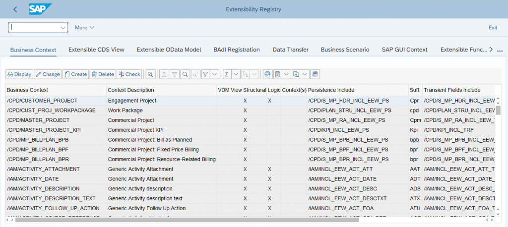The width and height of the screenshot is (508, 227).
Task: Open the More menu
Action: [x=84, y=28]
